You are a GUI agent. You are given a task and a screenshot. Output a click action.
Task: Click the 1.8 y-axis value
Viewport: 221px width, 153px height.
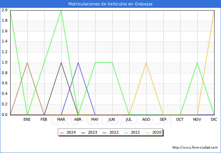(x=4, y=20)
